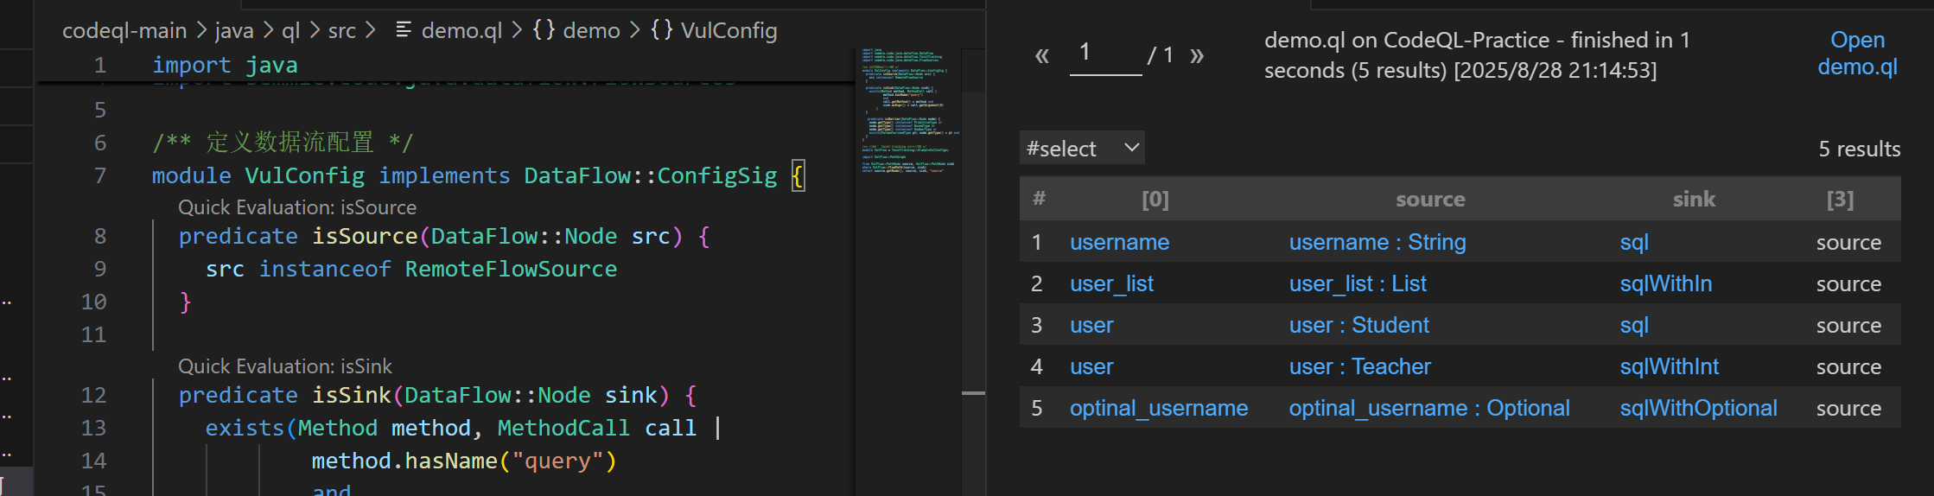Click RemoteFlowSource in line 9
Screen dimensions: 1934x496
click(x=511, y=269)
